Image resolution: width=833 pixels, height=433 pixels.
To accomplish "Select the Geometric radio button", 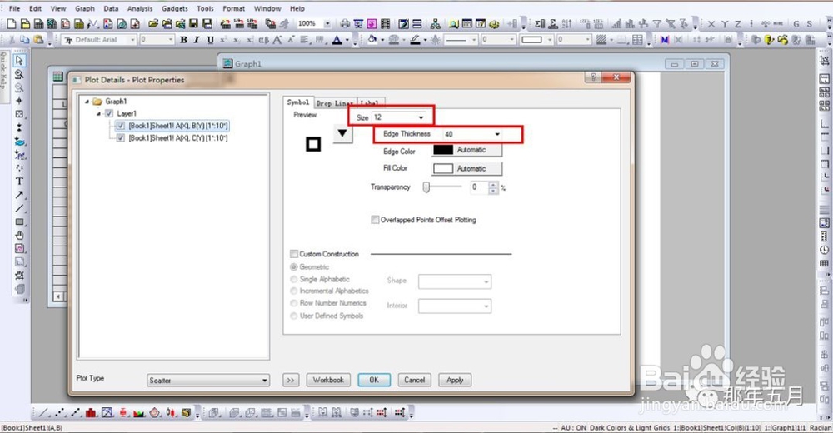I will pos(294,267).
